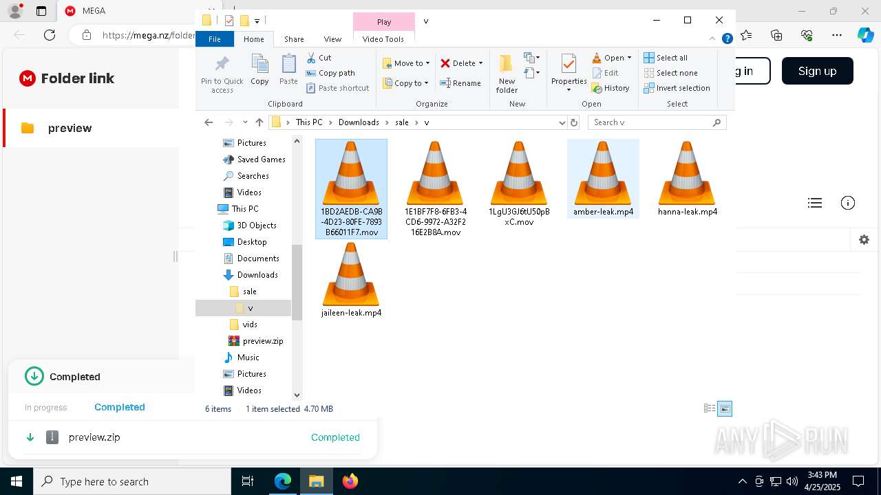
Task: Select the 1LgU3GJ6tU50pBxC.mov file
Action: [519, 184]
